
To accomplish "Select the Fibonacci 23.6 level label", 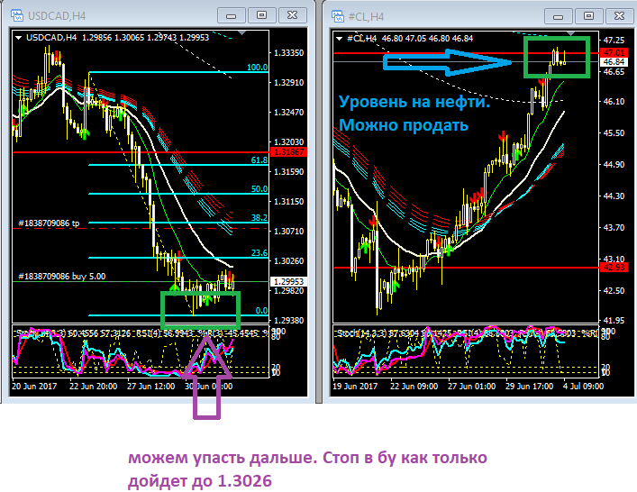I will (259, 253).
